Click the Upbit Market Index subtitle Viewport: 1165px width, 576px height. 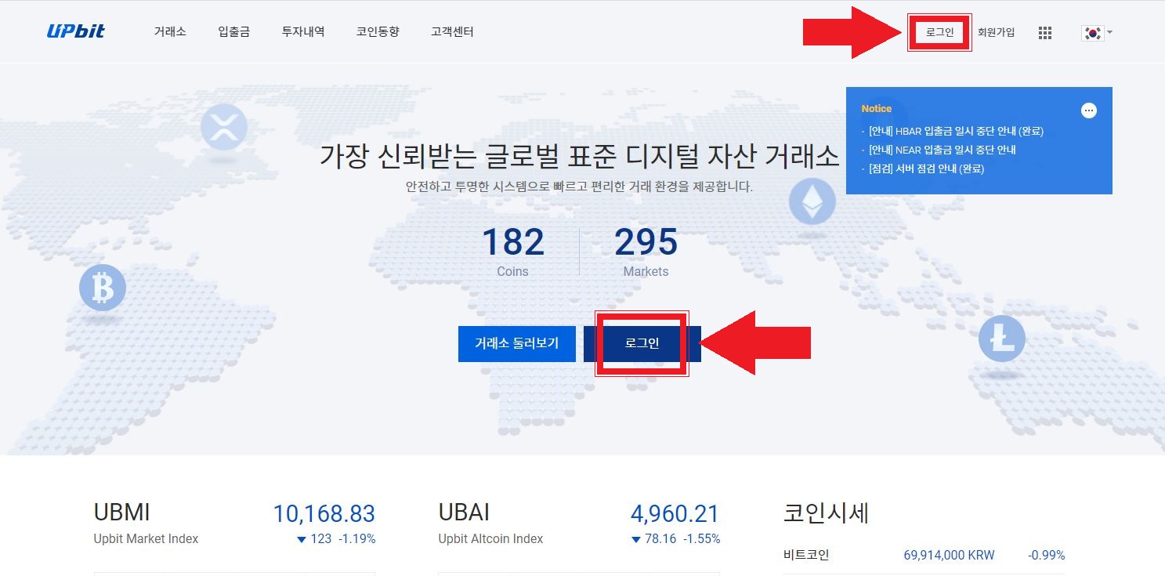[146, 539]
